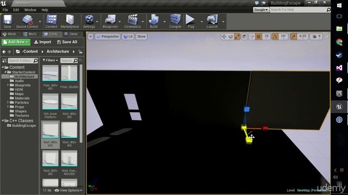
Task: Open Steam from the taskbar
Action: (x=339, y=55)
